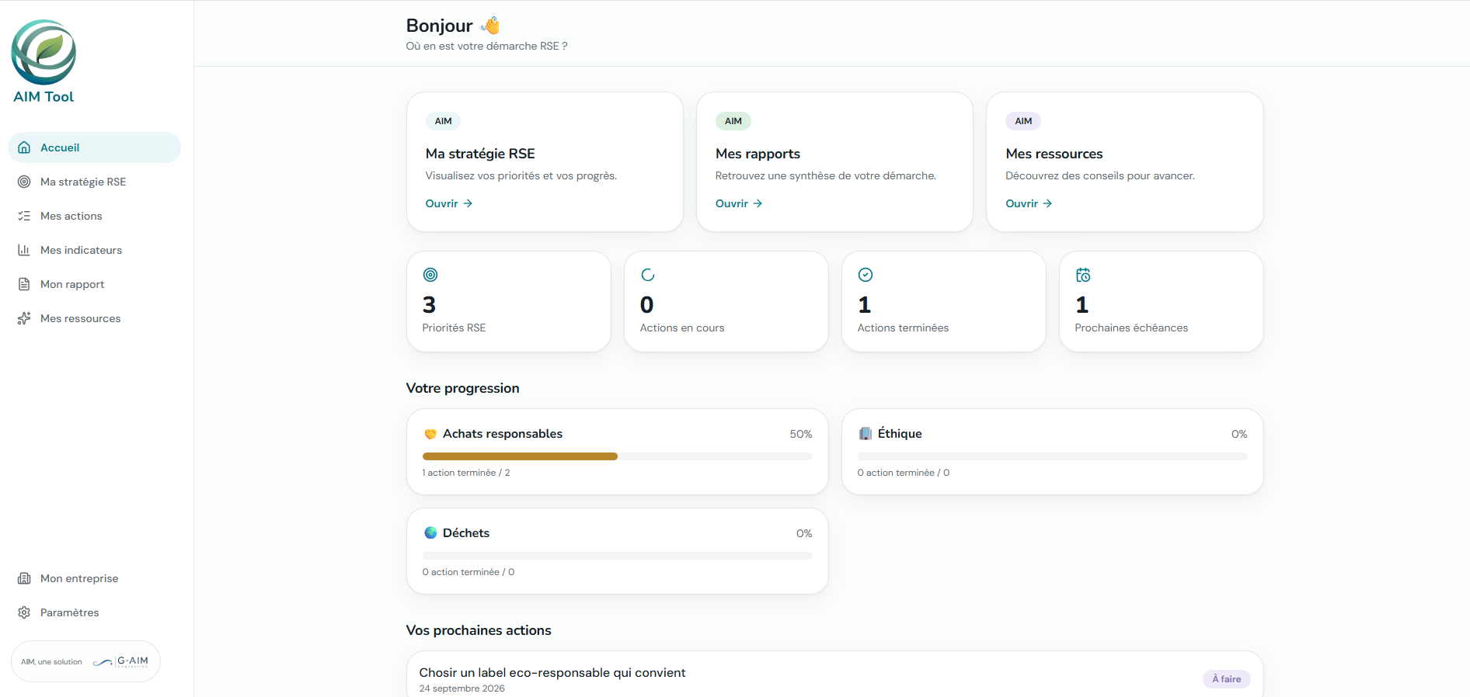Click the target icon in Priorités RSE card

coord(430,275)
